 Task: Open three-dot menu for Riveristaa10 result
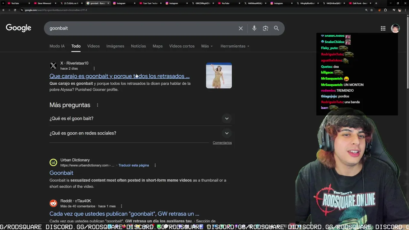click(94, 68)
